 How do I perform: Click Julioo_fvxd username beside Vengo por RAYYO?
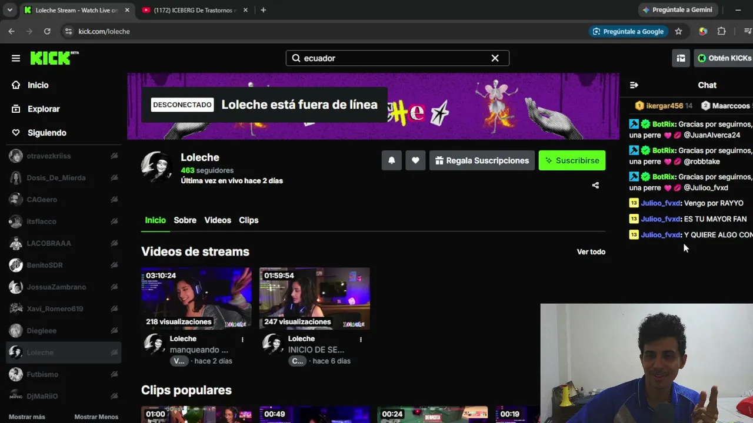click(661, 203)
